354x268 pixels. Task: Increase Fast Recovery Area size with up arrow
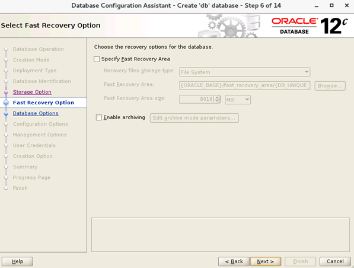click(x=217, y=97)
